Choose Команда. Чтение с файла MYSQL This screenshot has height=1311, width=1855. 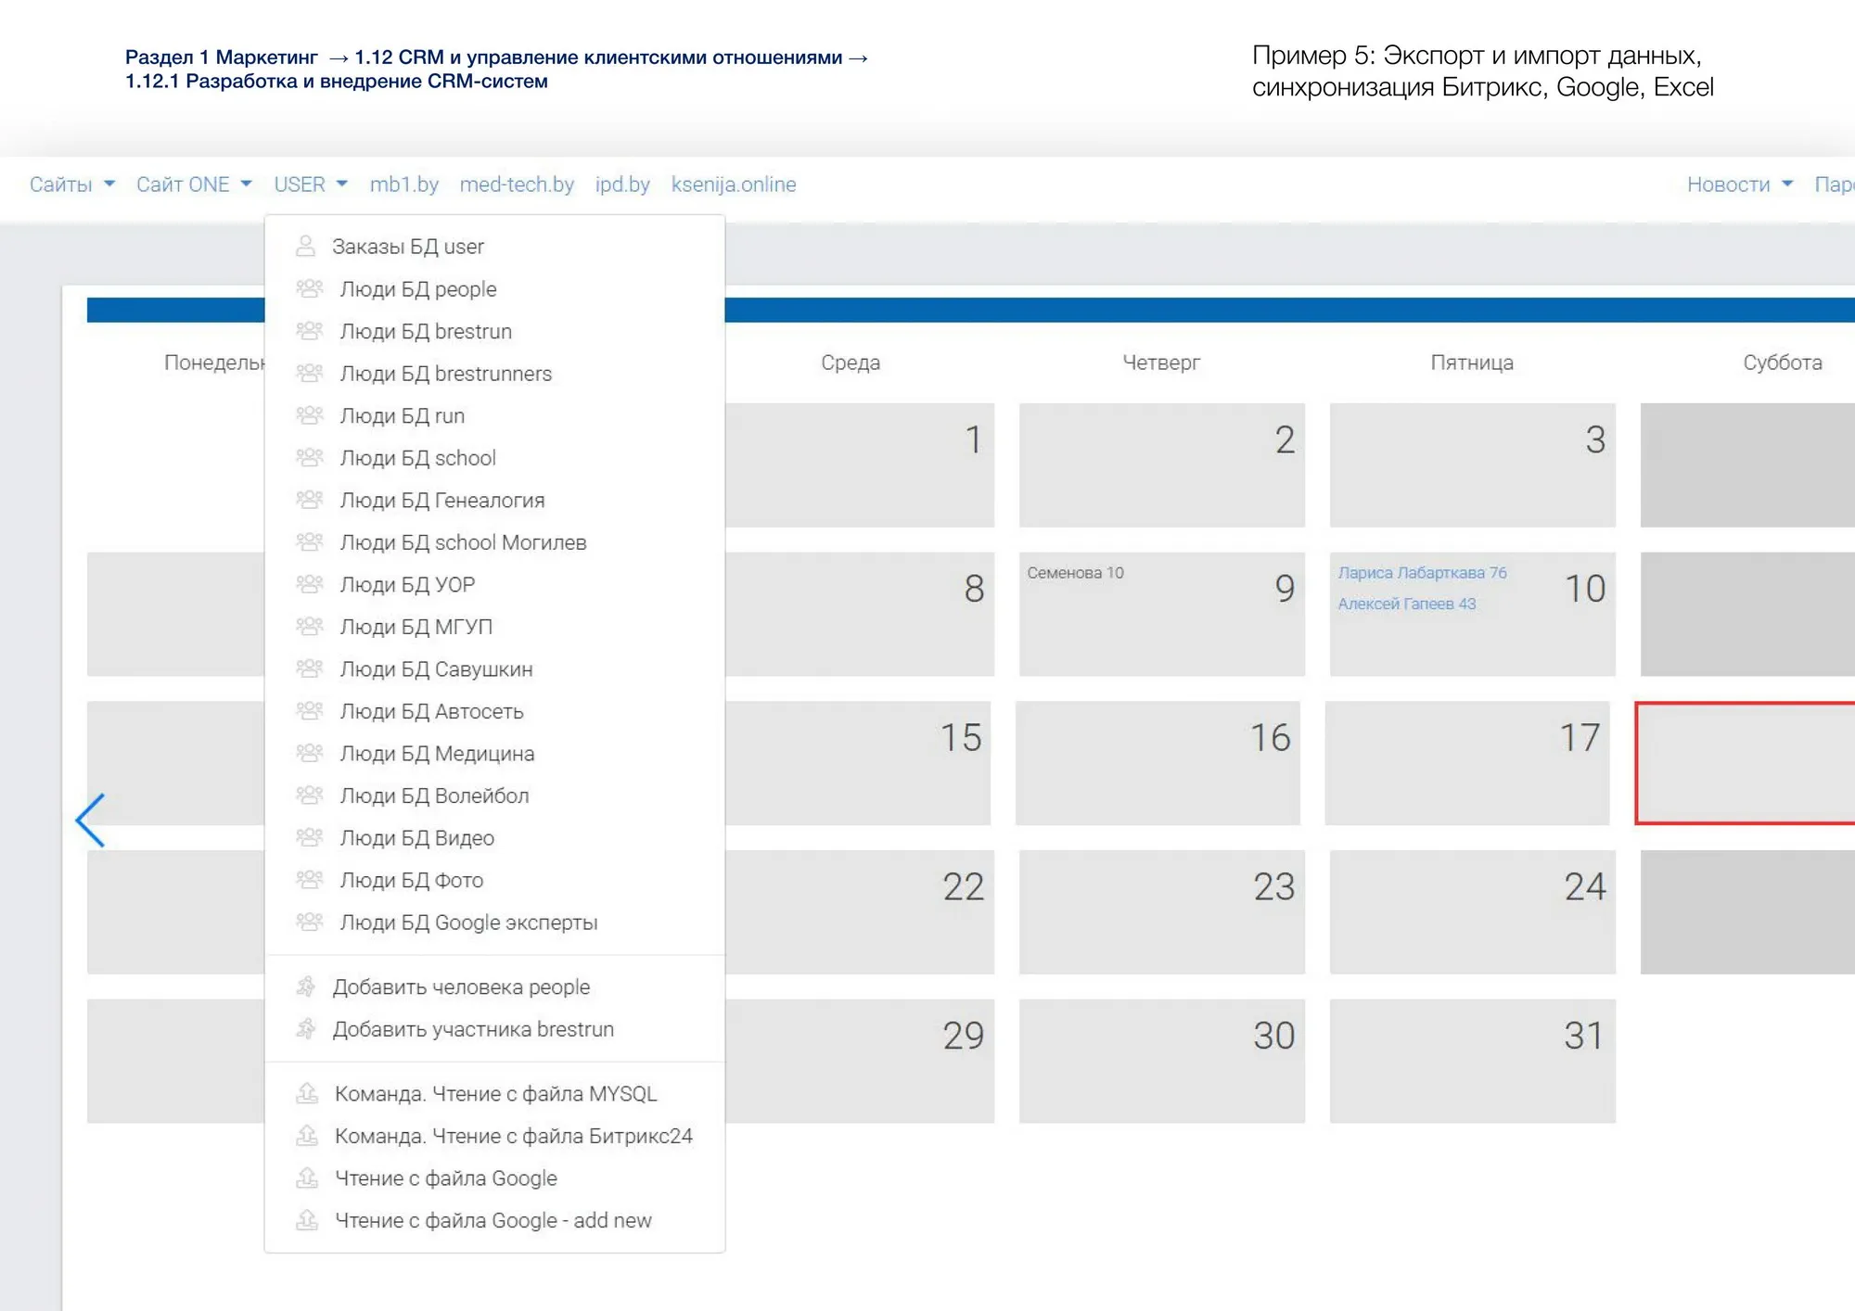coord(494,1093)
